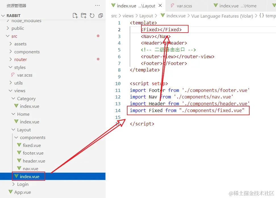This screenshot has height=198, width=276.
Task: Open footer.vue in the file tree
Action: pyautogui.click(x=33, y=153)
